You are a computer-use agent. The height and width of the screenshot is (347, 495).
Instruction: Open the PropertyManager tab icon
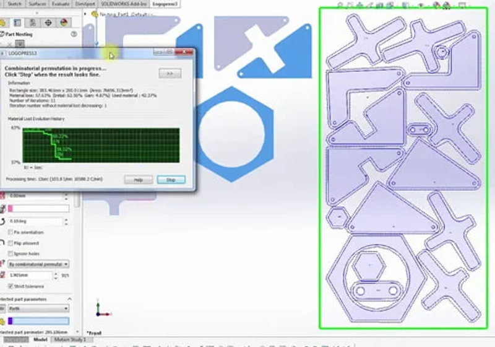[x=17, y=22]
